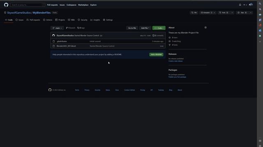Select the Security tab
Screen dimensions: 263x147
[x=83, y=20]
